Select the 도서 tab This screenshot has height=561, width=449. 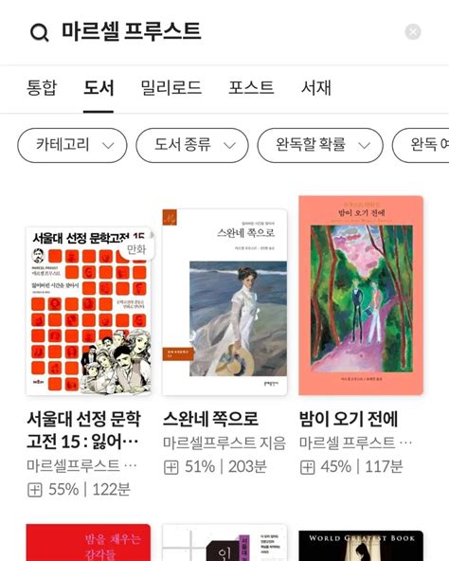pos(99,88)
